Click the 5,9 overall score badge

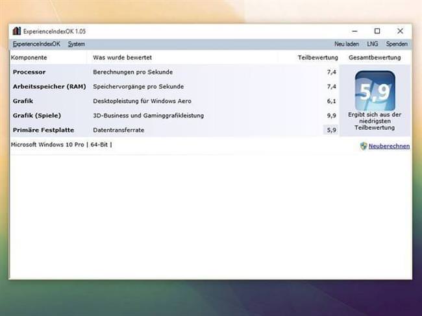click(x=375, y=90)
